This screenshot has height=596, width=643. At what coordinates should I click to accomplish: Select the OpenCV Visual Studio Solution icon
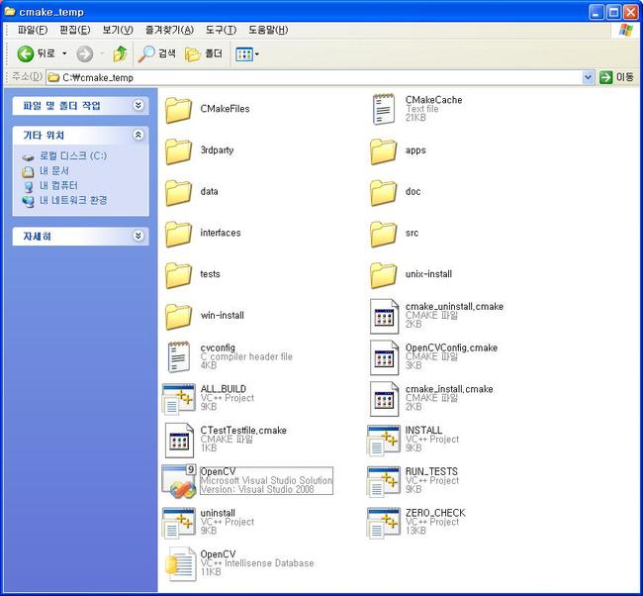click(178, 481)
